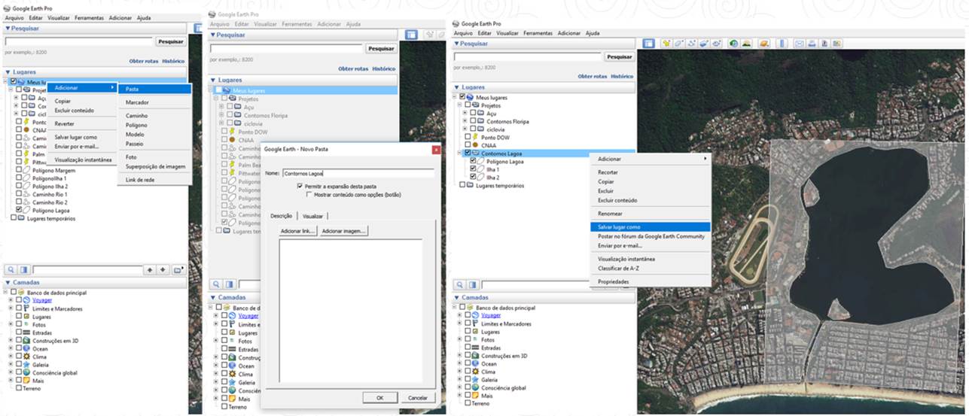The height and width of the screenshot is (416, 969).
Task: Open Ferramentas menu in right window
Action: click(x=538, y=33)
